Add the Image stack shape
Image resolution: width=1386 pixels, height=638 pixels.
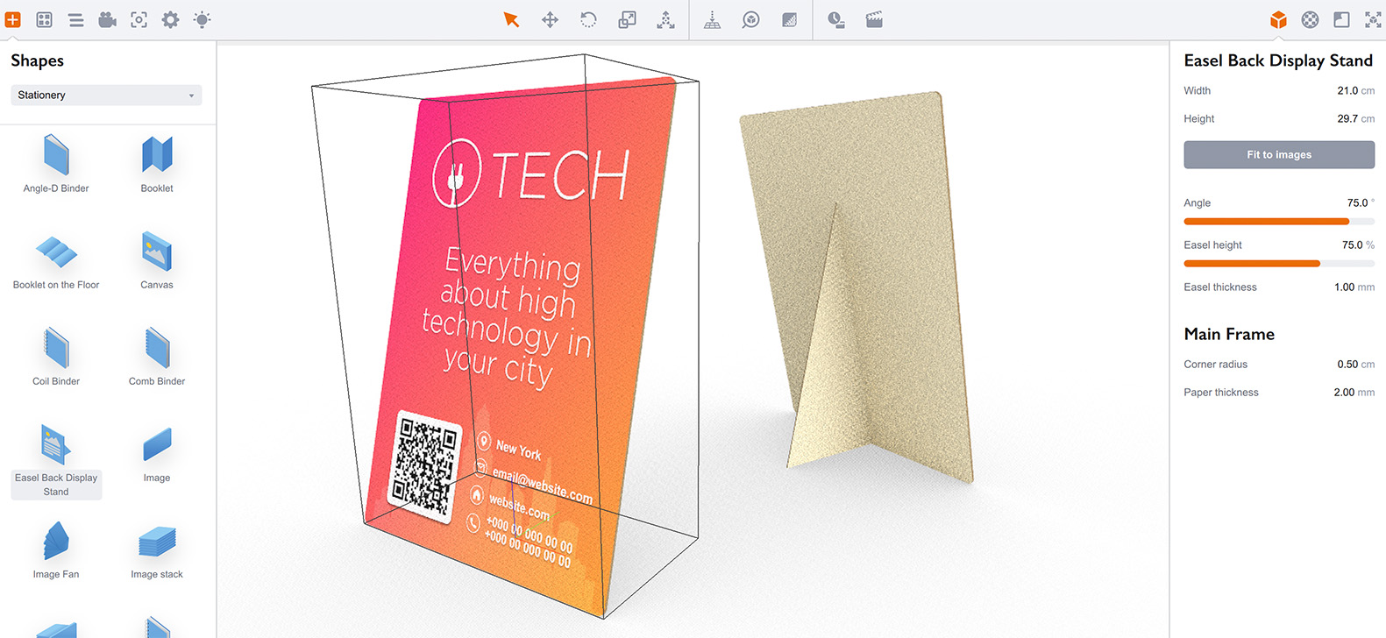[157, 549]
